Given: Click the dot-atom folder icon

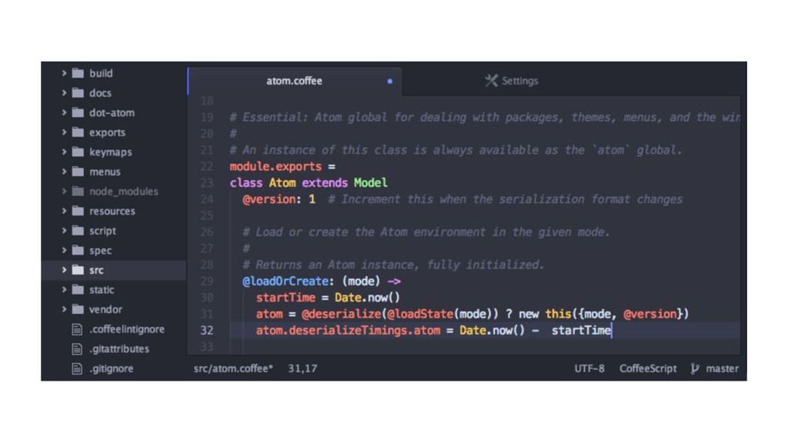Looking at the screenshot, I should (78, 112).
